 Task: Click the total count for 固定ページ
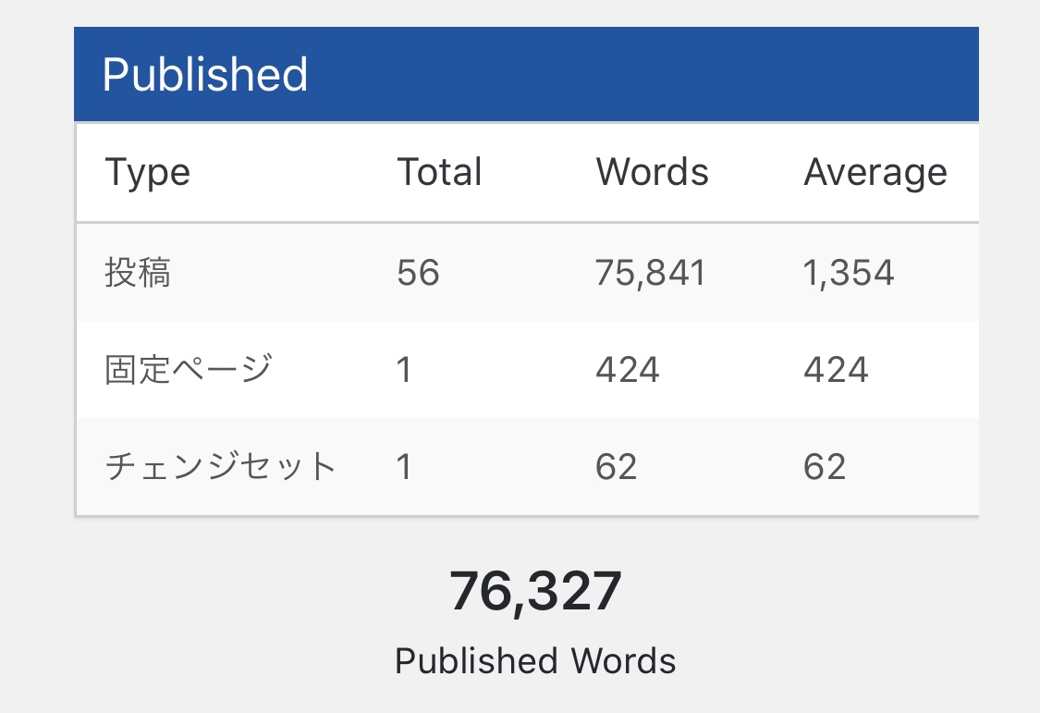(404, 369)
